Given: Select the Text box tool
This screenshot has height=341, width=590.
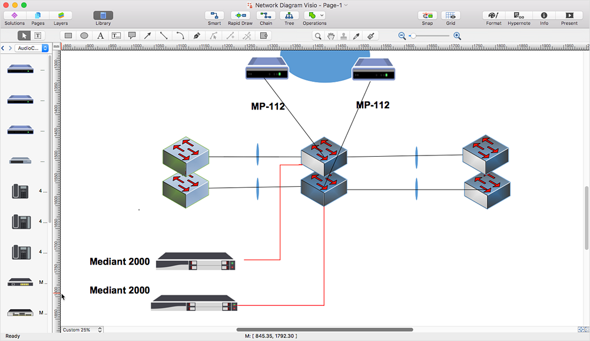Looking at the screenshot, I should click(x=116, y=36).
